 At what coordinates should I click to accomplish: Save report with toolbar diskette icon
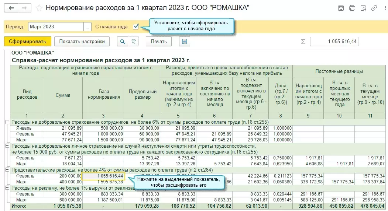(184, 42)
